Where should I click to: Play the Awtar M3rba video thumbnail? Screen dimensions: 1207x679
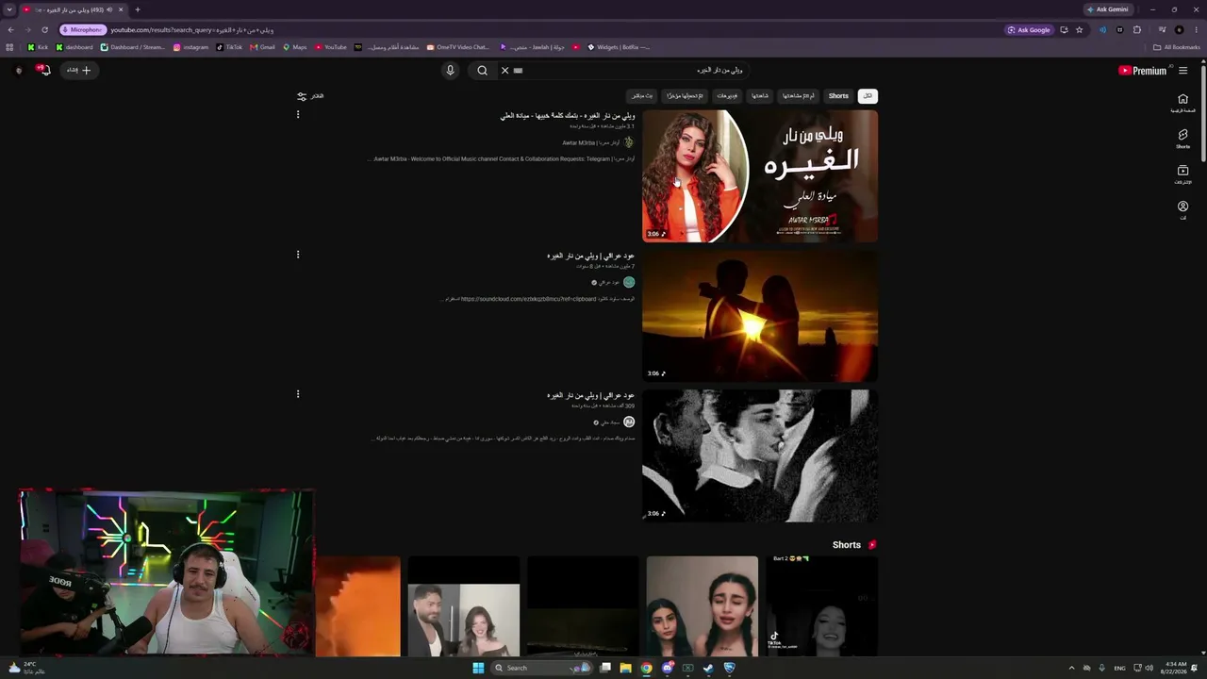[760, 176]
